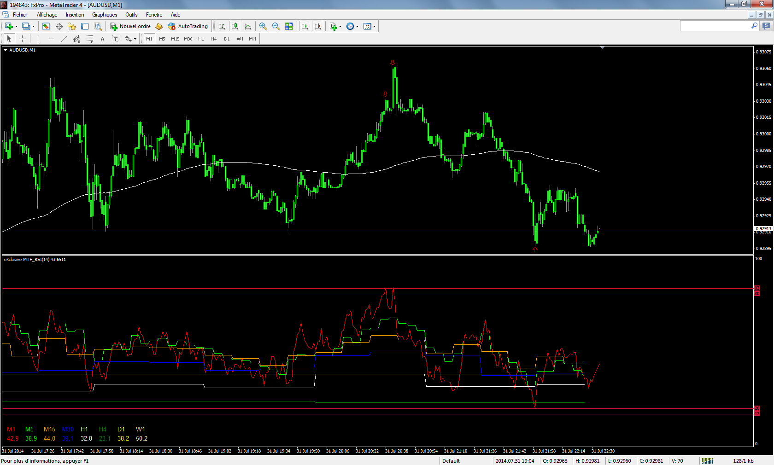Select the text tool
This screenshot has height=465, width=774.
pos(102,39)
